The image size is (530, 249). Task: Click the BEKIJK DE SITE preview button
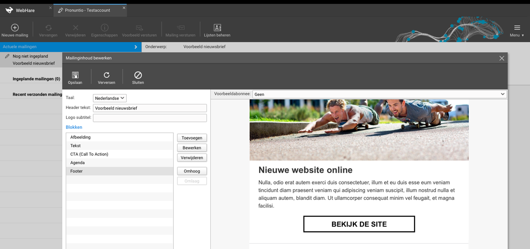pos(359,224)
